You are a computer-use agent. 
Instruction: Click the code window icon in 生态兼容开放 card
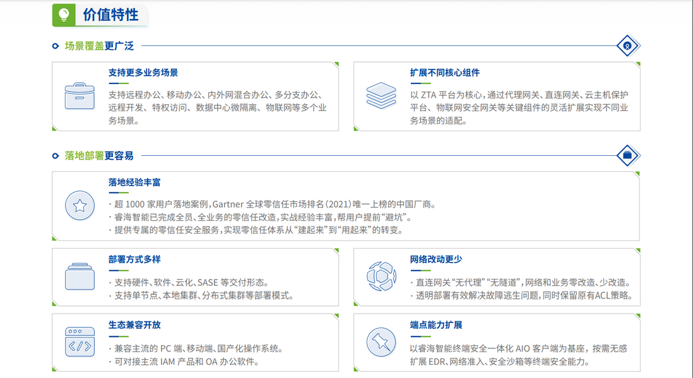(x=80, y=342)
